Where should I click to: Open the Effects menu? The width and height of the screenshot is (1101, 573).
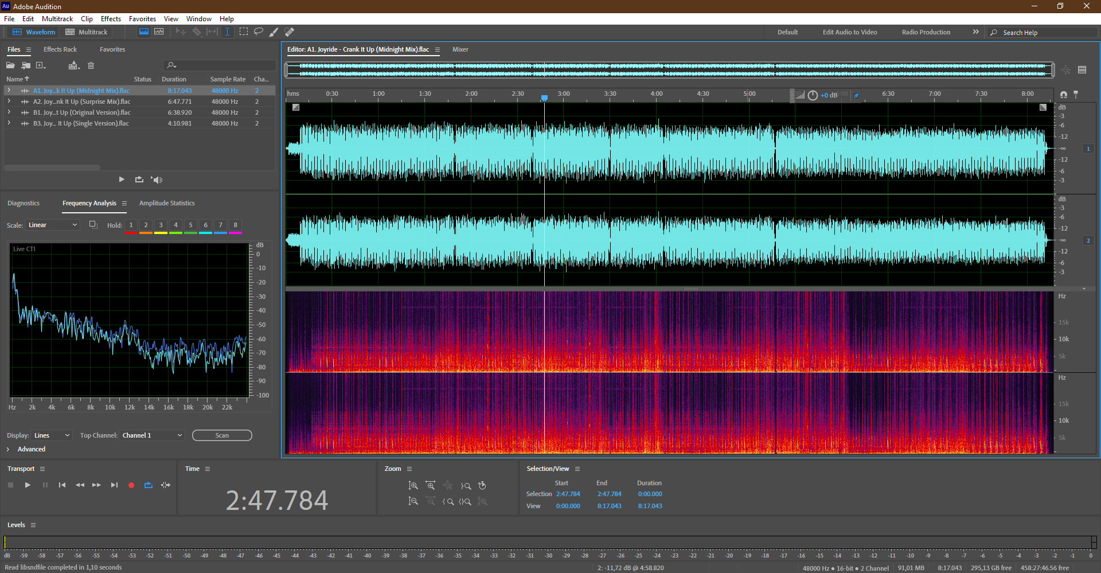111,19
